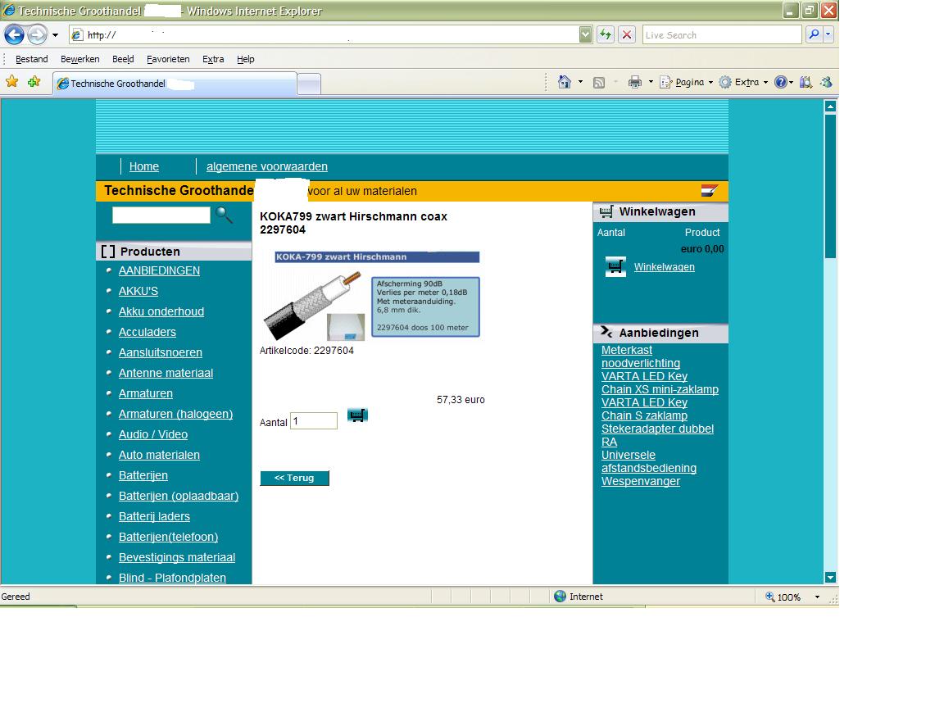Click the KOKA-799 coax product image
944x708 pixels.
(x=370, y=295)
